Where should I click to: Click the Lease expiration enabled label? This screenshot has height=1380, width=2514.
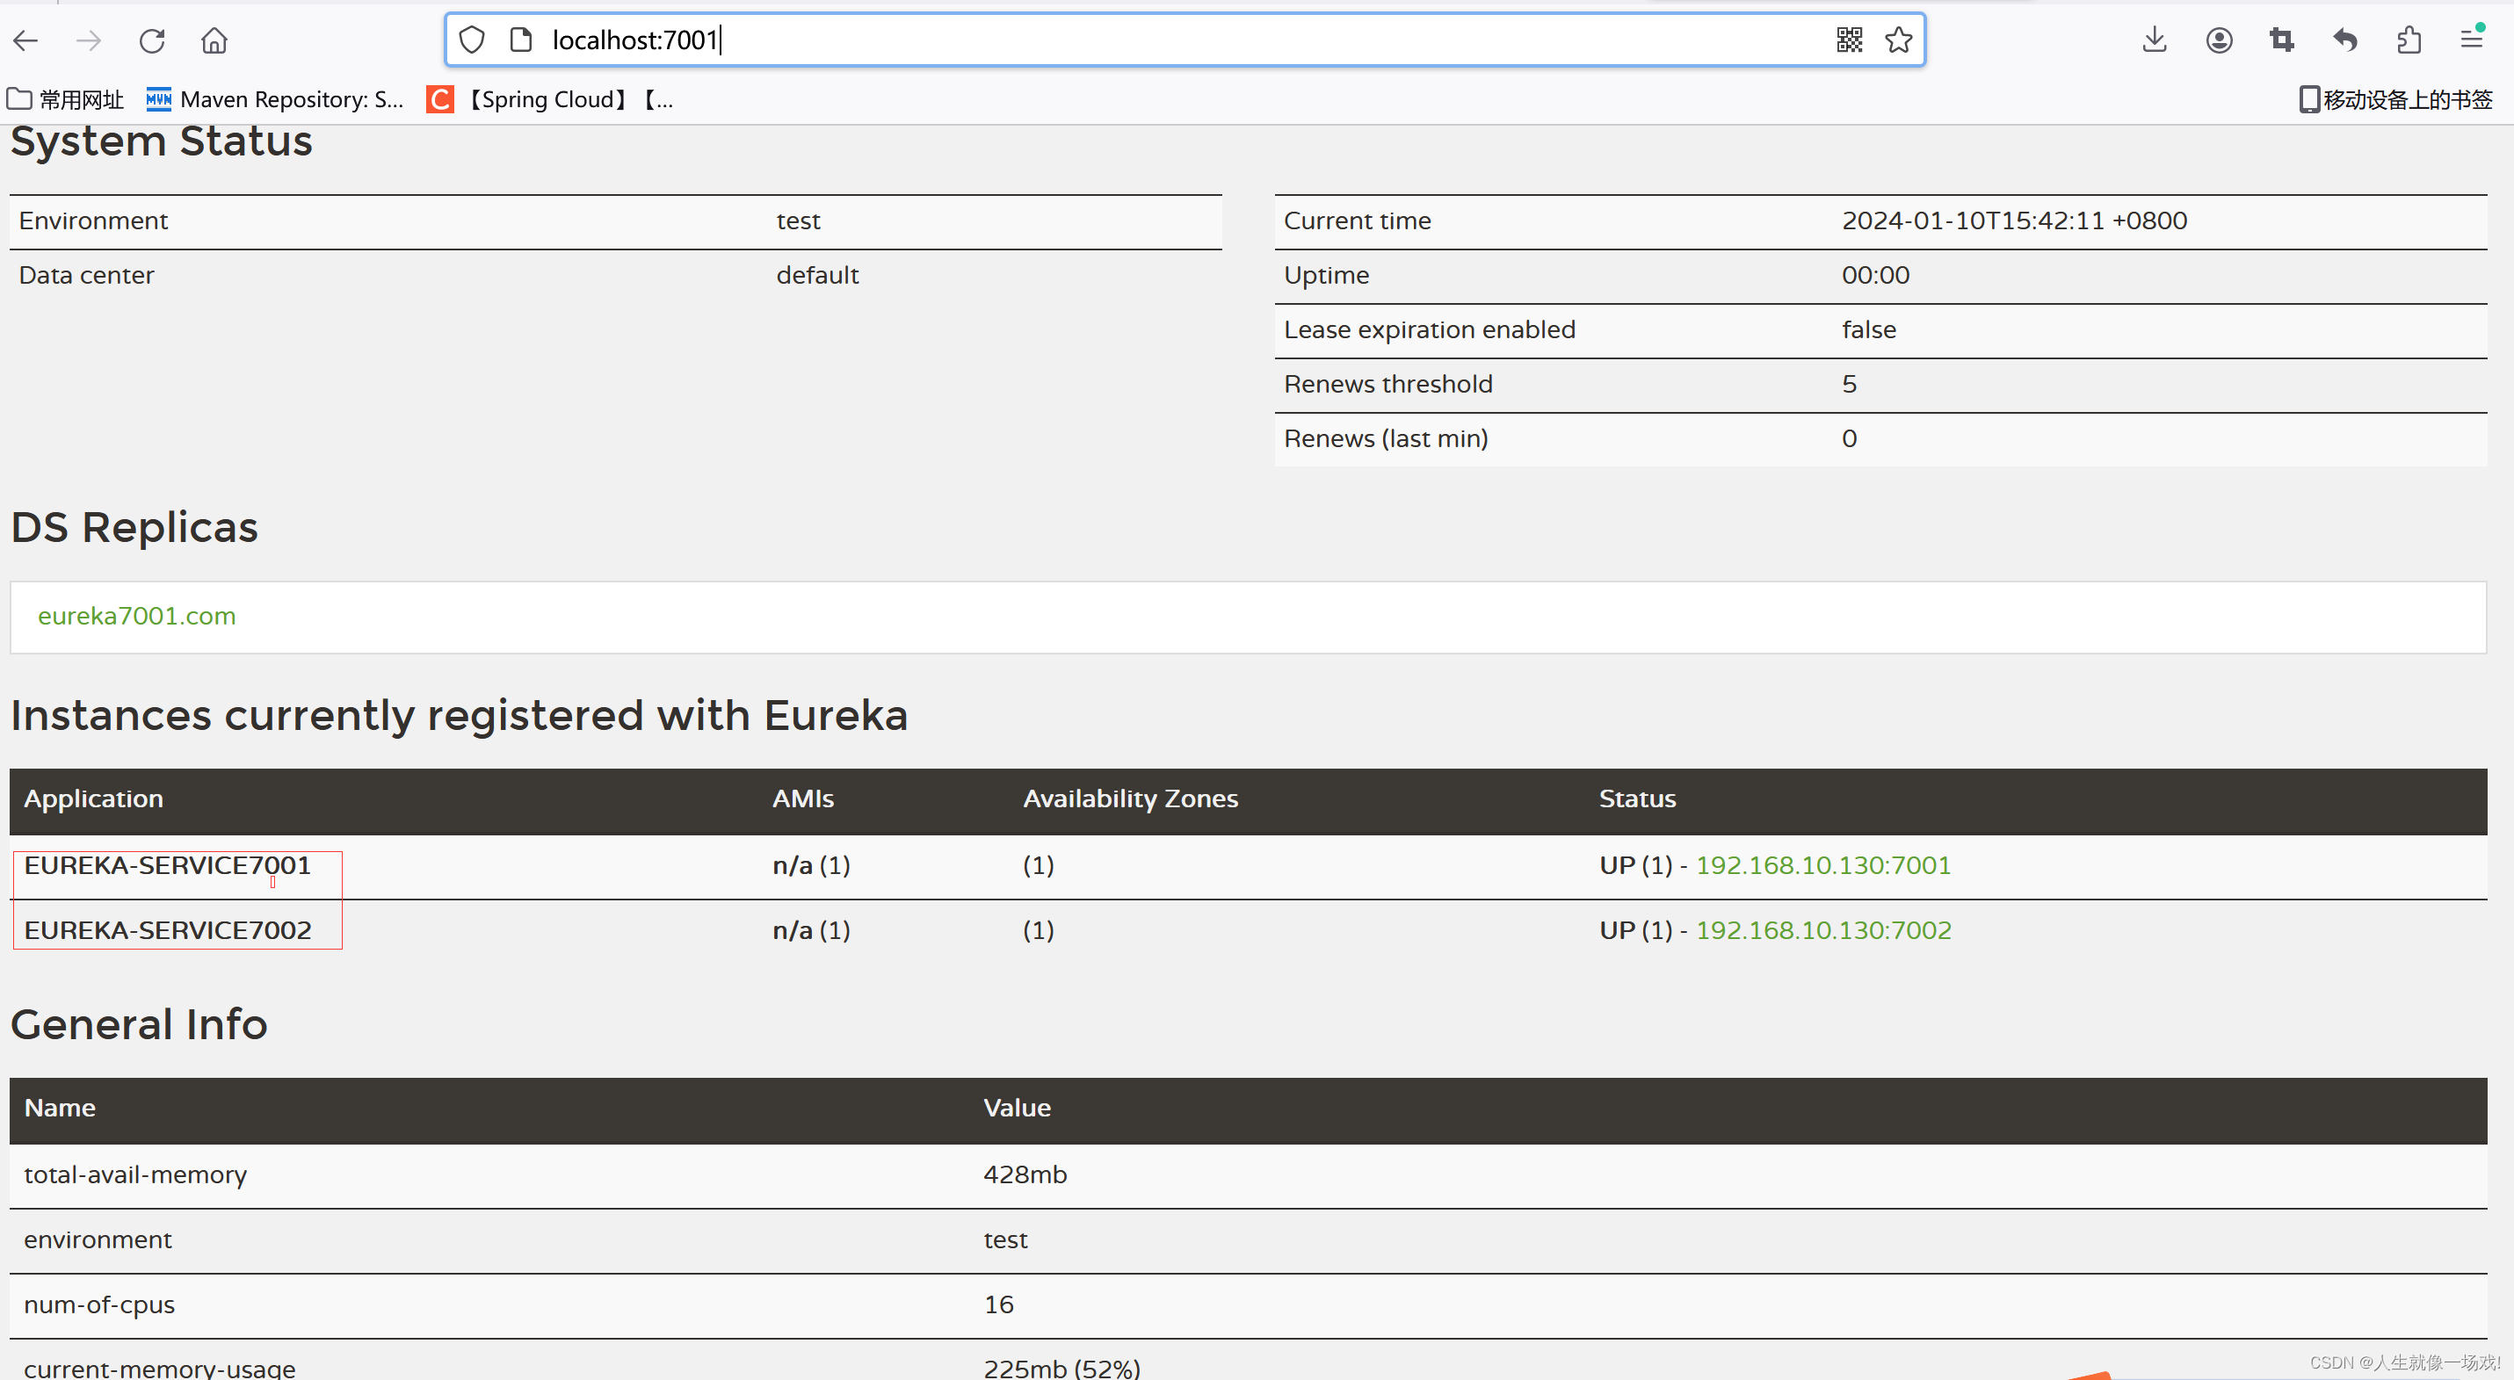coord(1430,329)
